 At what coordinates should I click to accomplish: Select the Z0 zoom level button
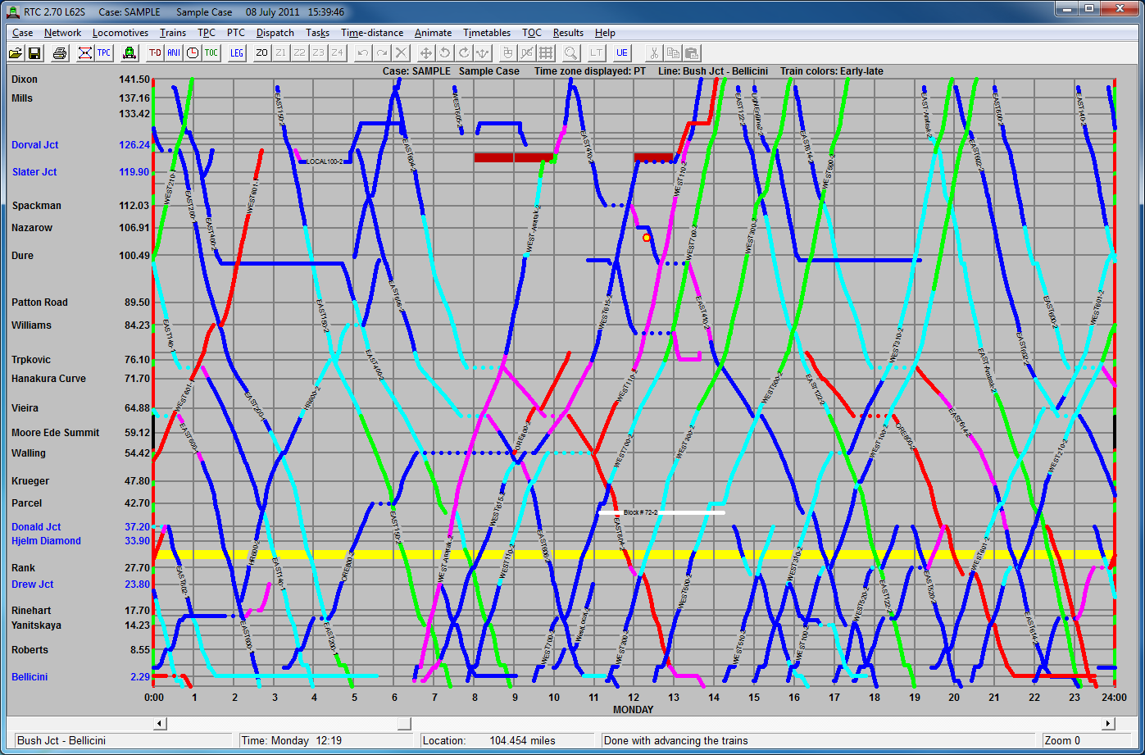point(262,53)
